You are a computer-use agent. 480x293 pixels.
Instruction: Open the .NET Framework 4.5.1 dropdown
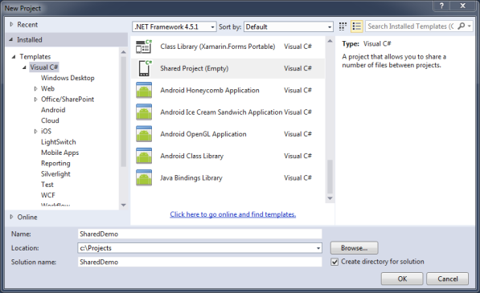pos(174,26)
